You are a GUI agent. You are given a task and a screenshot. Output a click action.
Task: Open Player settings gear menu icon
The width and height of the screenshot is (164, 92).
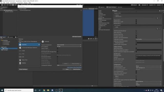[163, 11]
